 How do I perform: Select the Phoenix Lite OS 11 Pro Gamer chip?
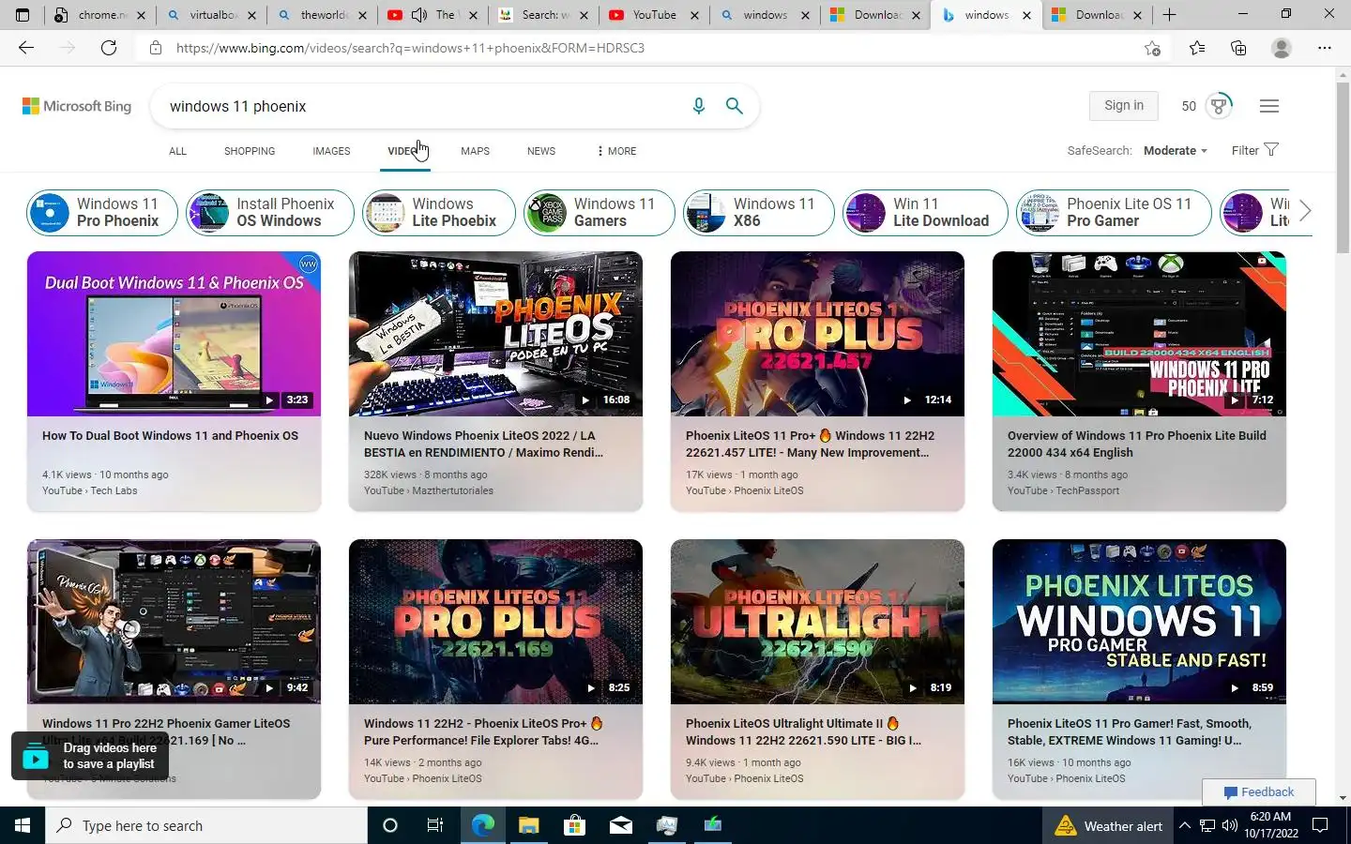(1114, 212)
